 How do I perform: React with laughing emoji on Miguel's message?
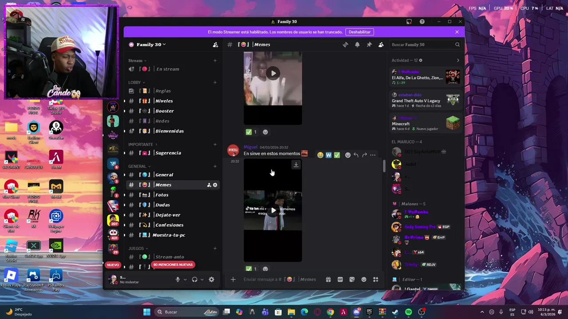point(320,155)
